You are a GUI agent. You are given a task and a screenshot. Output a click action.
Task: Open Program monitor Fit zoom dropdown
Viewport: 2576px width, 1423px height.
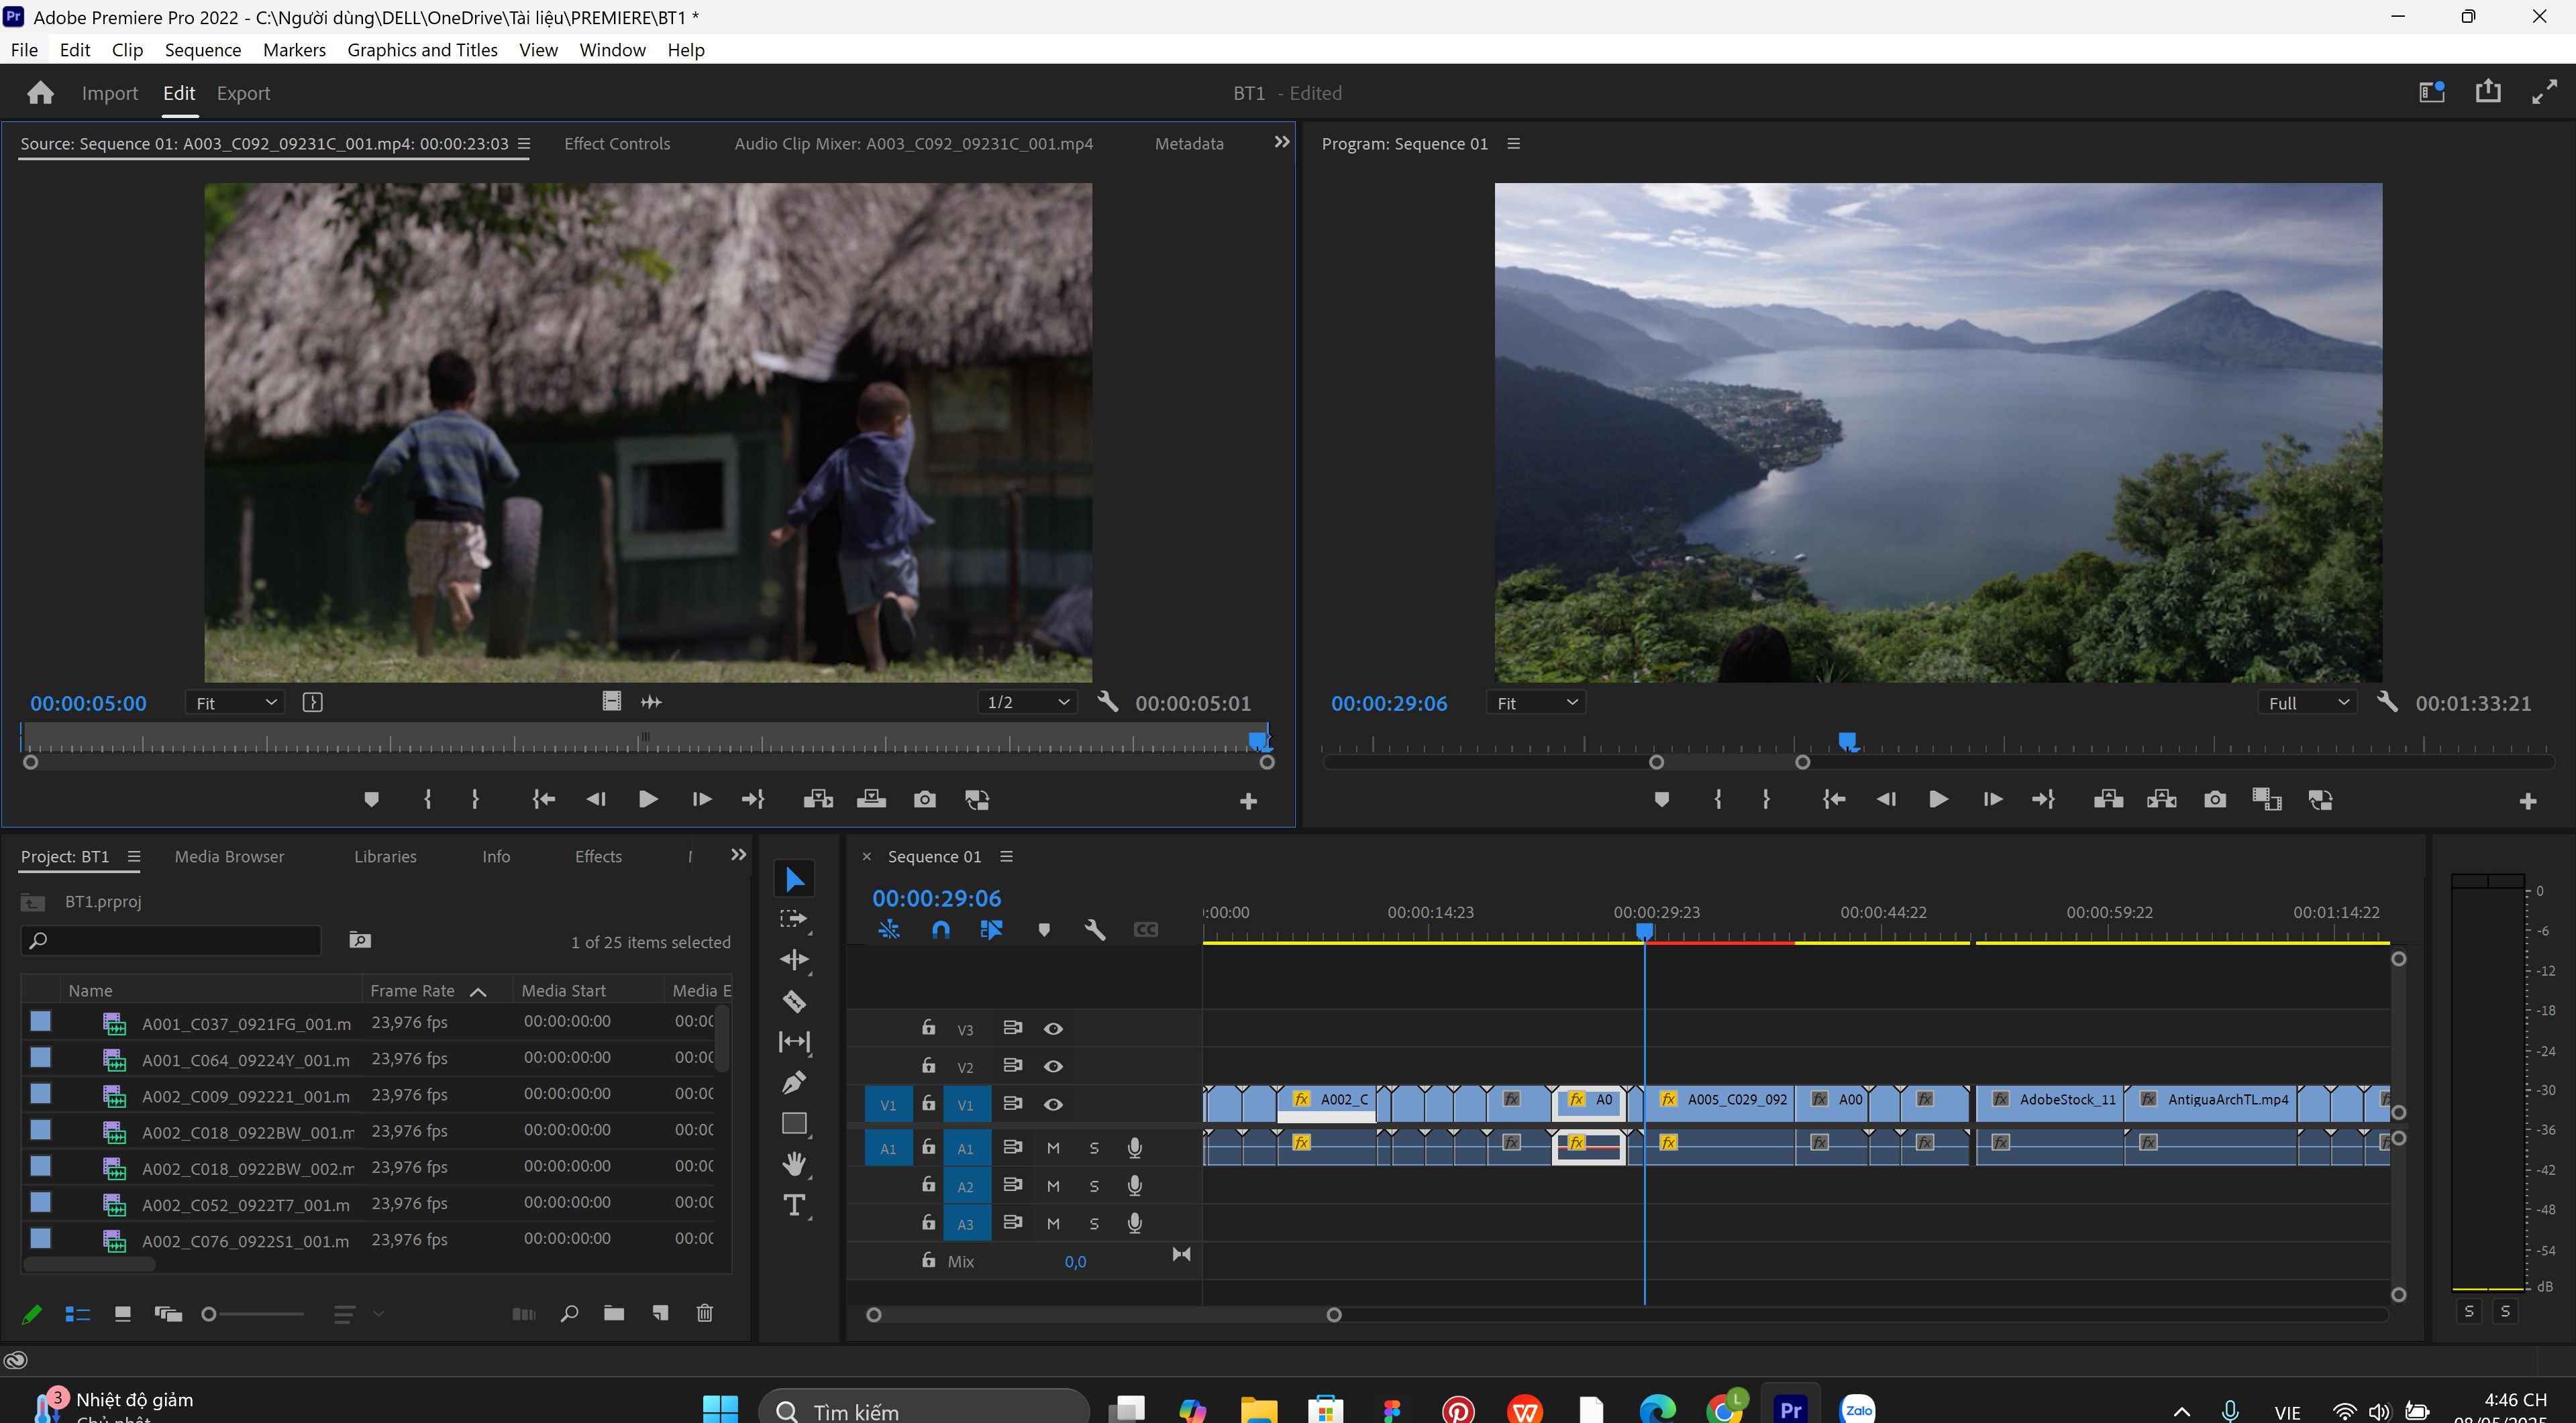(1536, 703)
